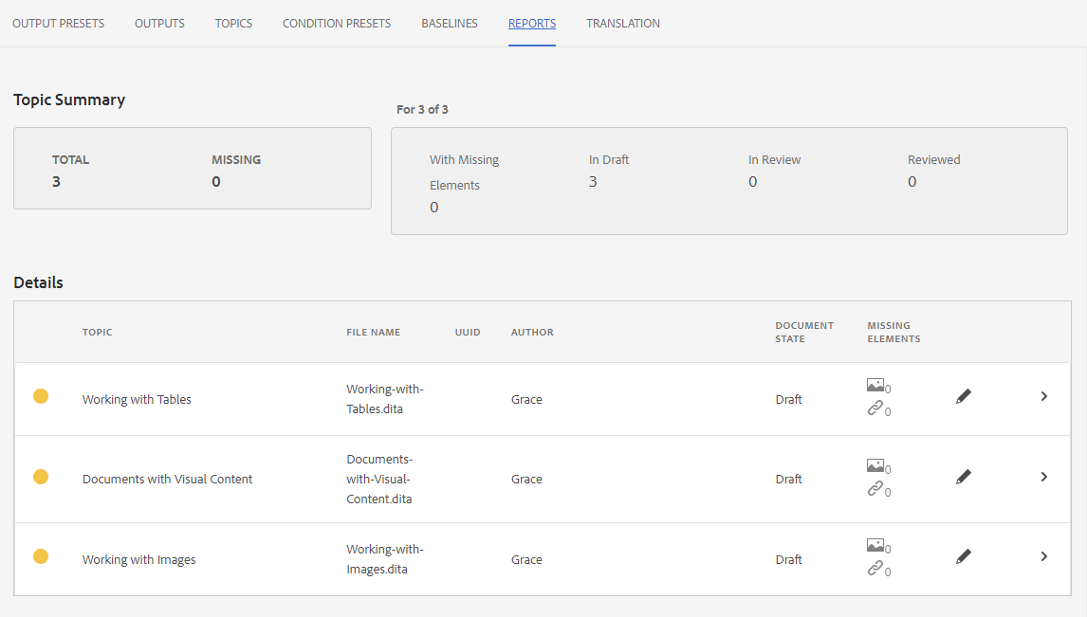Click the Document State column header
The height and width of the screenshot is (617, 1087).
click(803, 332)
